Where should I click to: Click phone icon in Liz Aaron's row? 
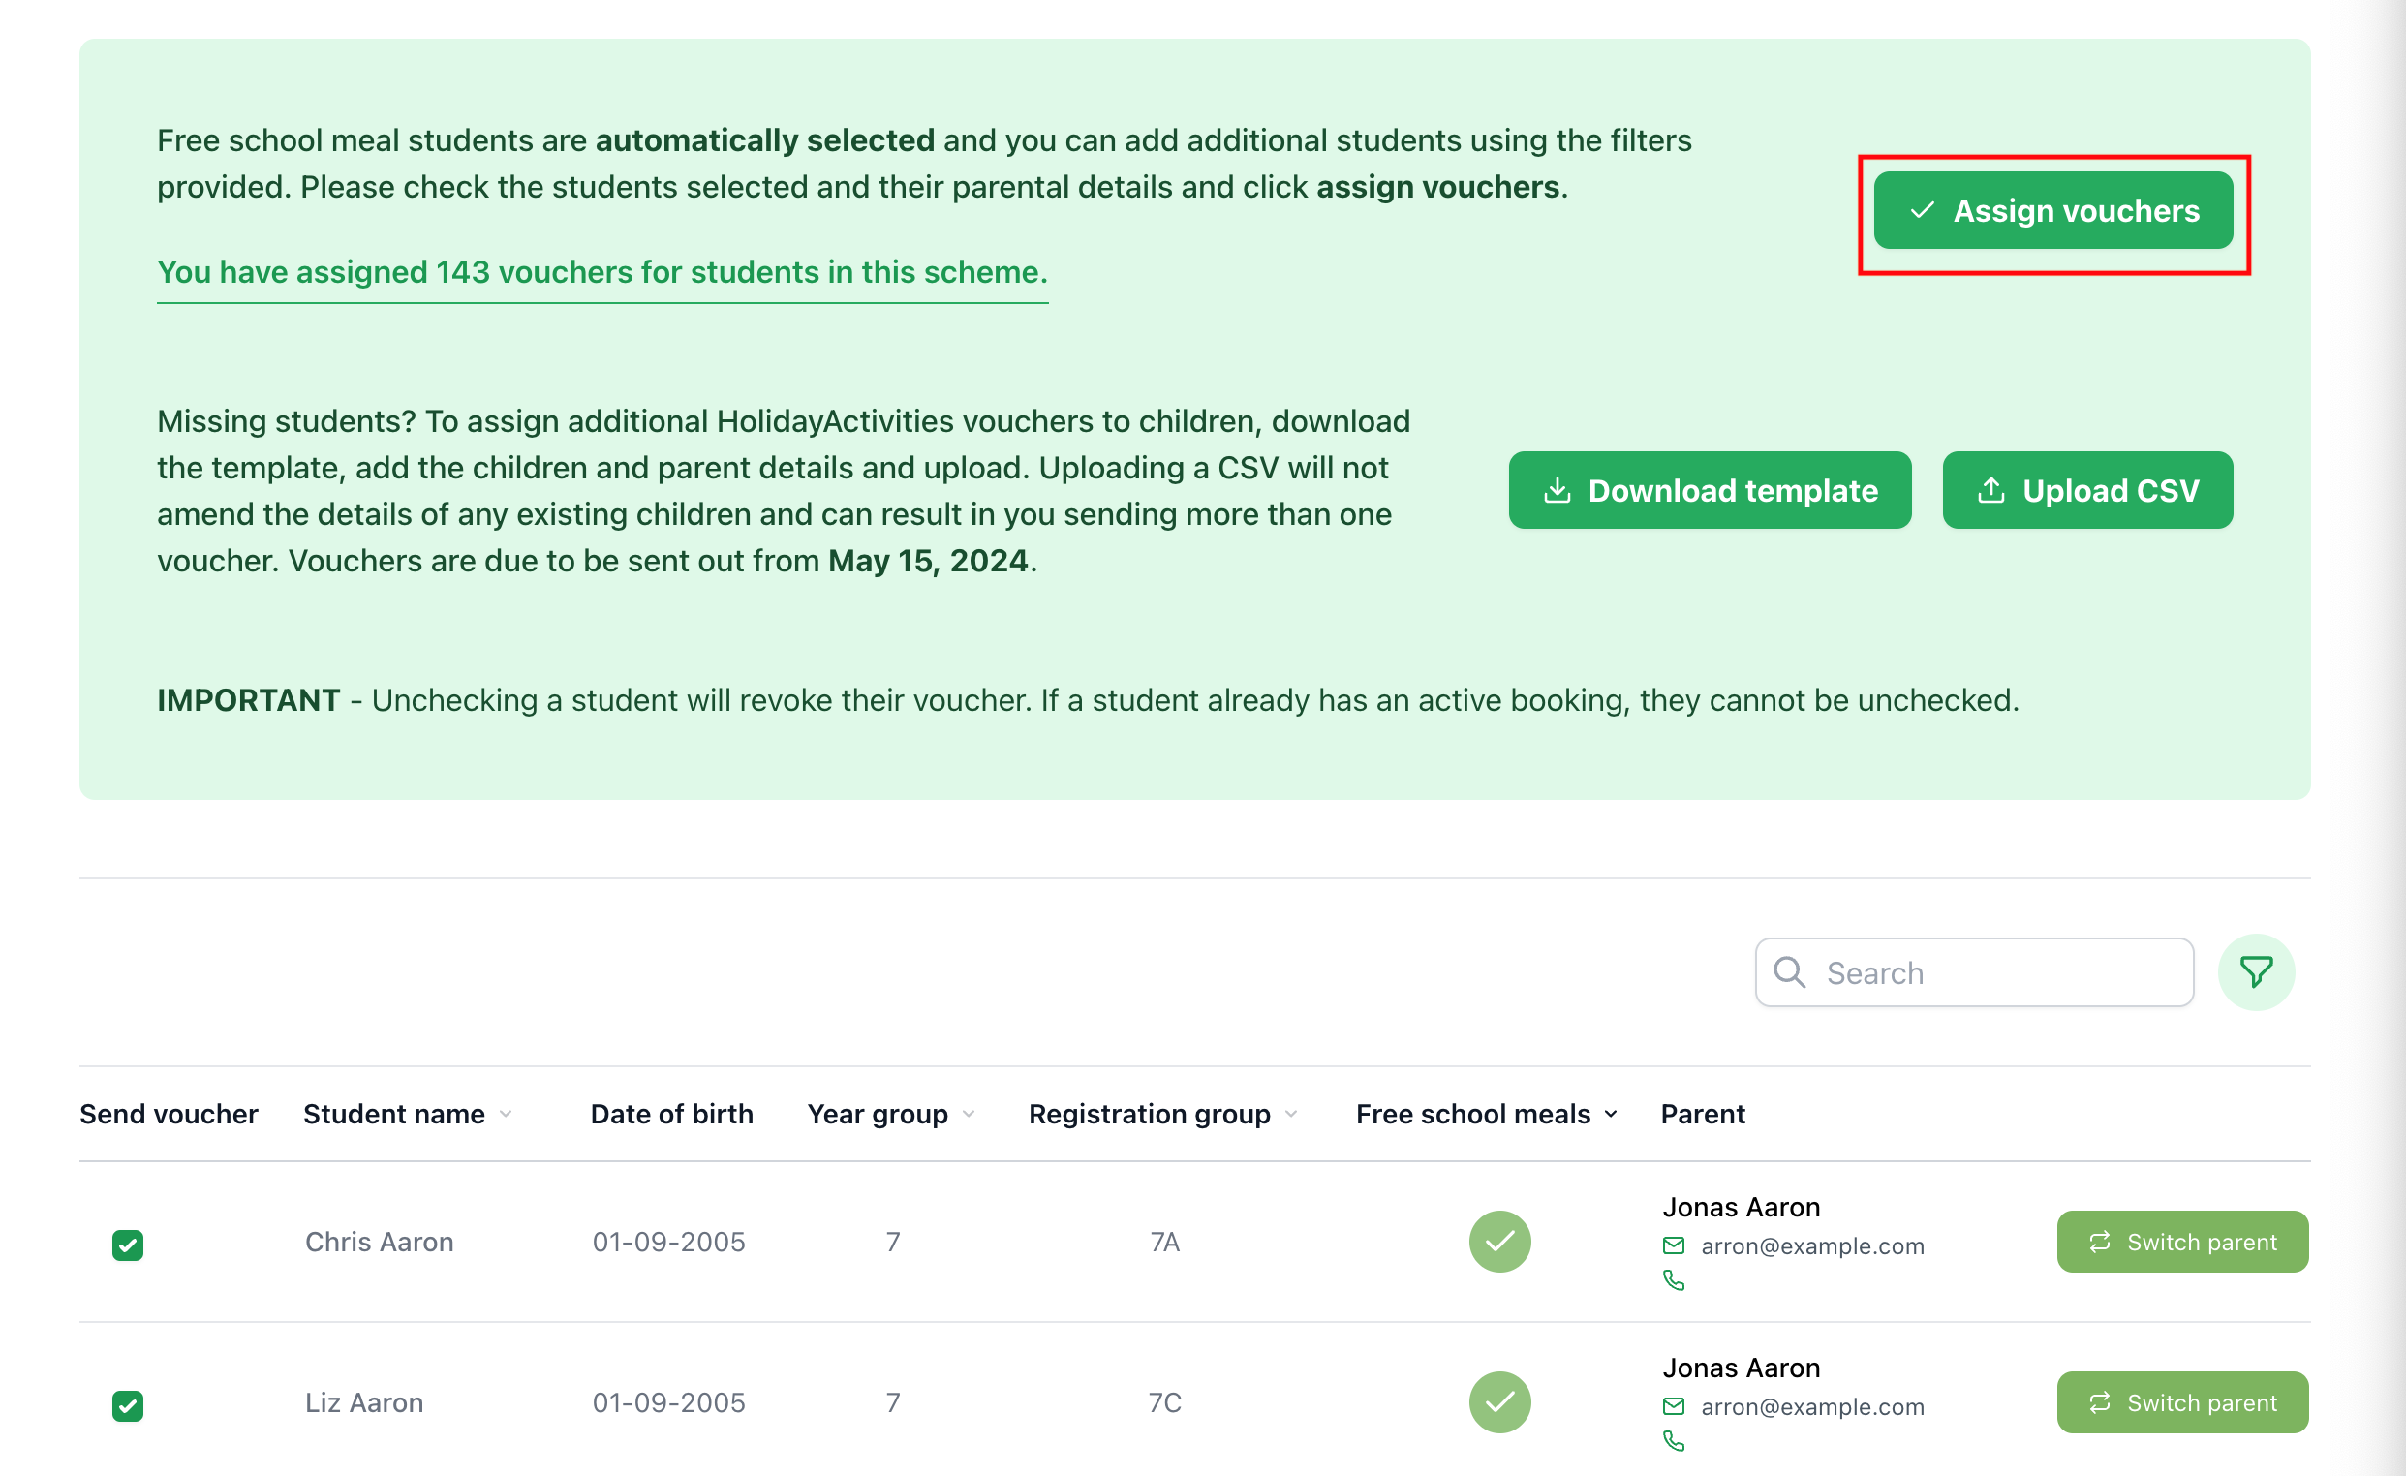pyautogui.click(x=1673, y=1441)
